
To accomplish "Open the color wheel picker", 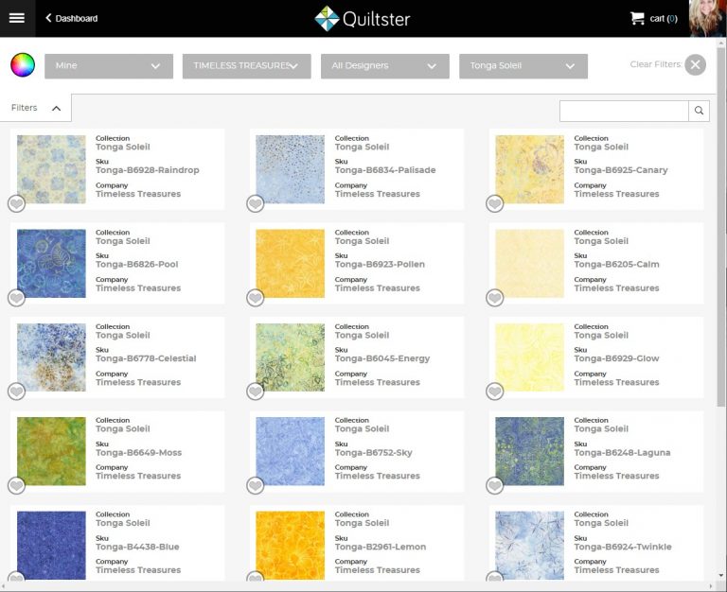I will click(23, 65).
